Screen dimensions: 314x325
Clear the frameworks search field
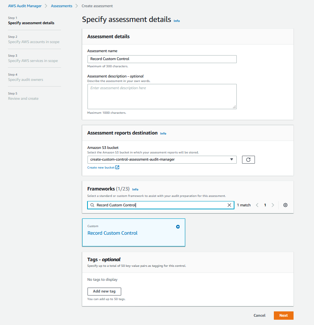(x=229, y=205)
